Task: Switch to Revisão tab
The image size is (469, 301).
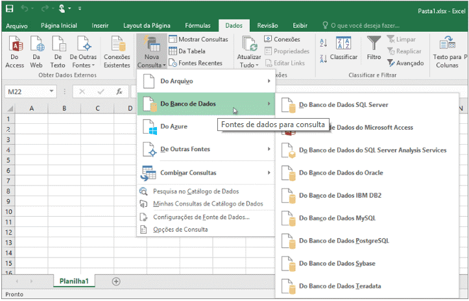Action: click(267, 26)
